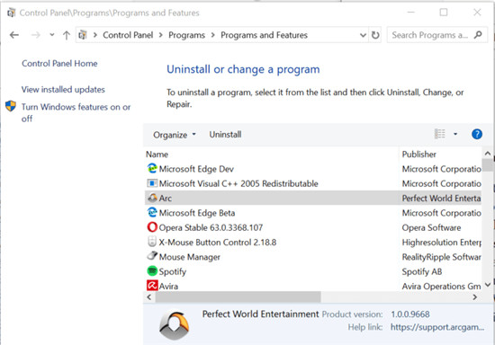495x345 pixels.
Task: Open Control Panel Home link
Action: click(59, 63)
